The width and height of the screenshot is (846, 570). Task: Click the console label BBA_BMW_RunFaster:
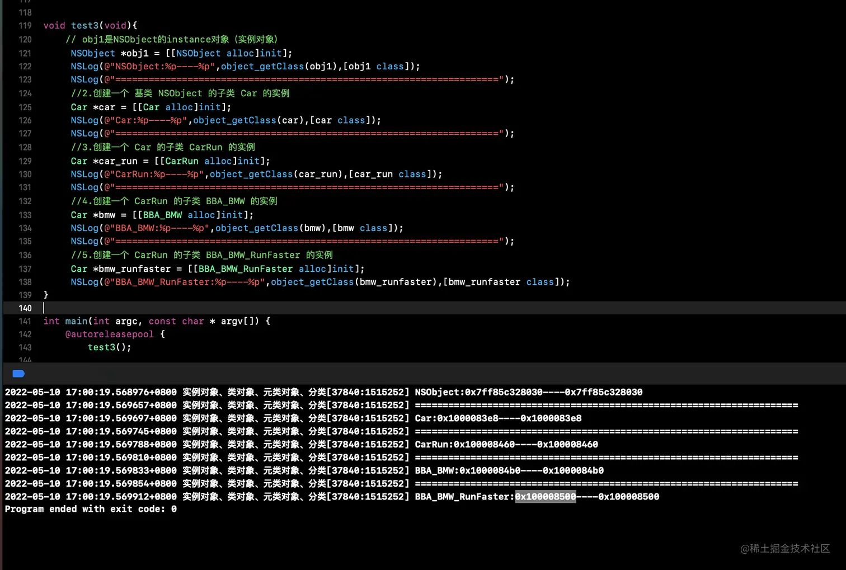(x=464, y=497)
